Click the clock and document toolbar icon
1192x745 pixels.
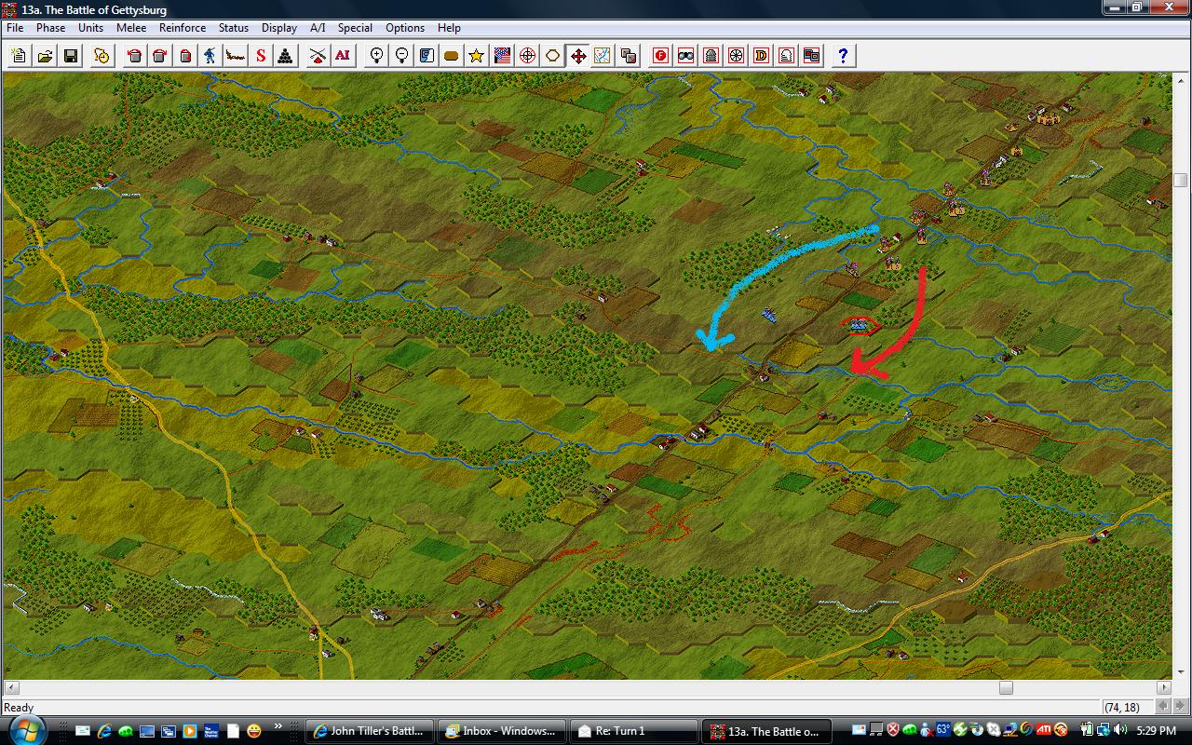tap(102, 56)
